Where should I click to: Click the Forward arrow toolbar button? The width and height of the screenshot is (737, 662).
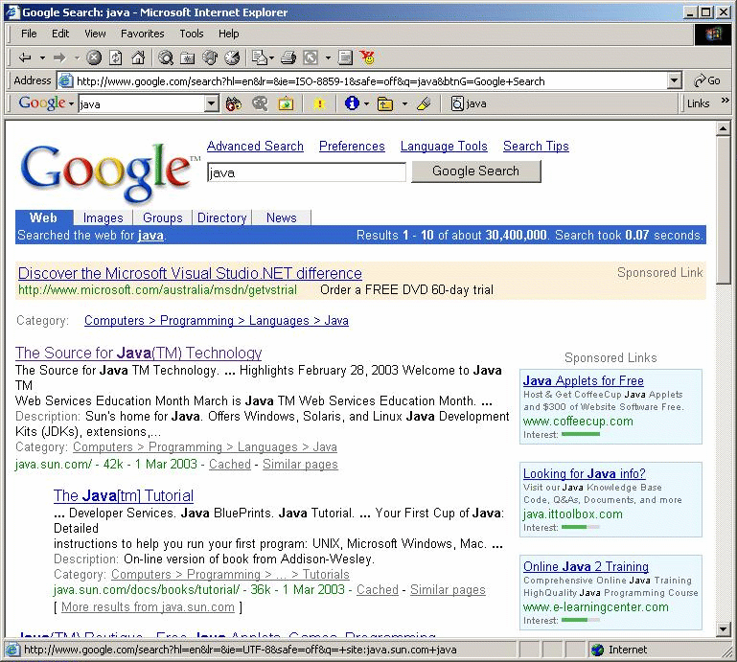(x=59, y=57)
